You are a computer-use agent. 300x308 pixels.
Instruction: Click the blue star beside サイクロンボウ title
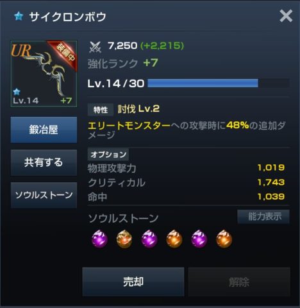point(19,17)
